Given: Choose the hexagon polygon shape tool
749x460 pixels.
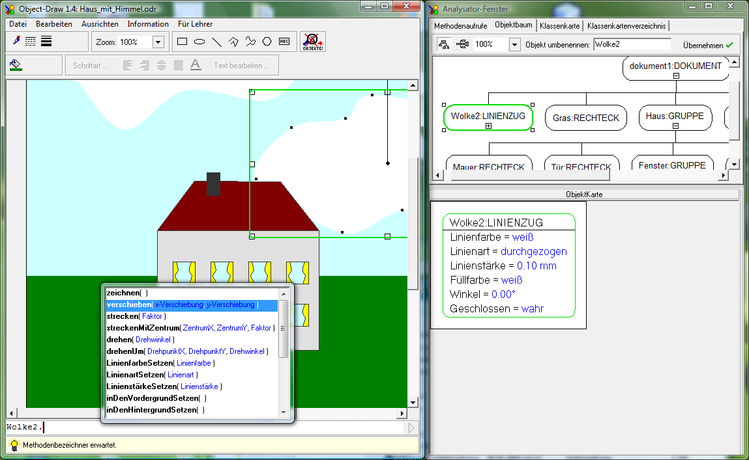Looking at the screenshot, I should (x=267, y=42).
